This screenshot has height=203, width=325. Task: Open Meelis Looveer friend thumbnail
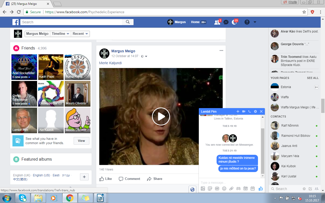(x=77, y=120)
